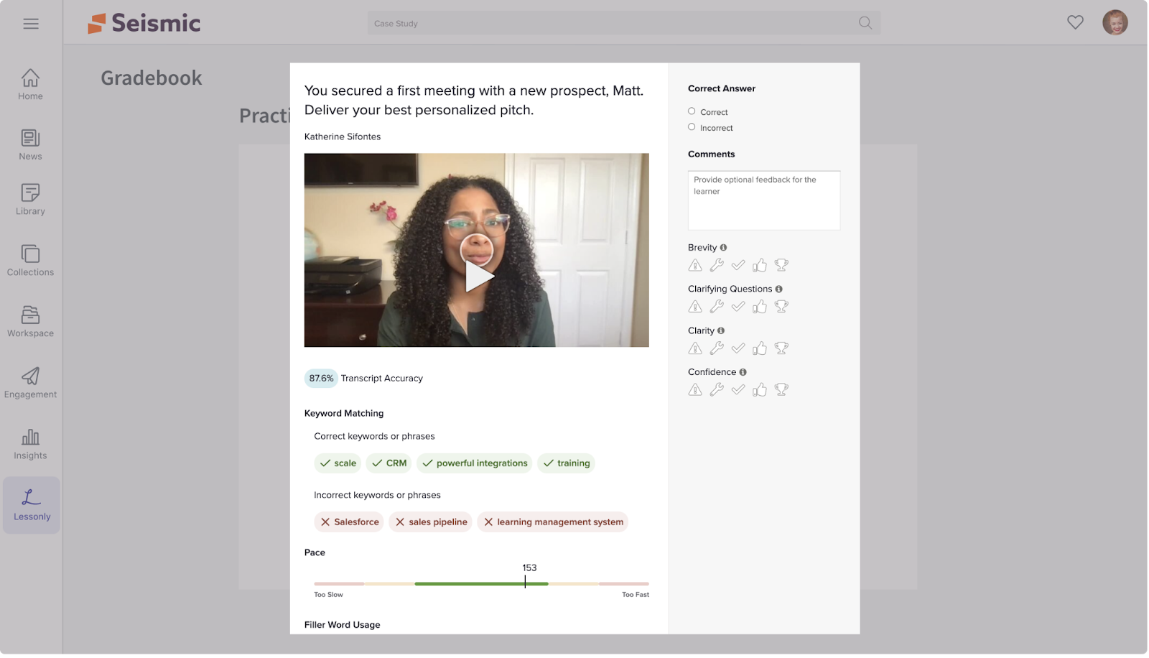Rate Confidence with checkmark icon
1149x658 pixels.
tap(739, 390)
